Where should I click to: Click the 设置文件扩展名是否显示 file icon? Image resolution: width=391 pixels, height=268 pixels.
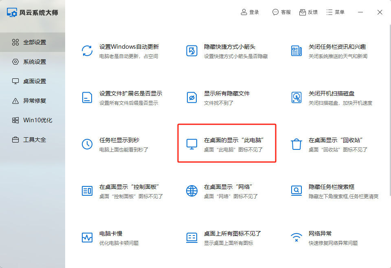tap(87, 97)
